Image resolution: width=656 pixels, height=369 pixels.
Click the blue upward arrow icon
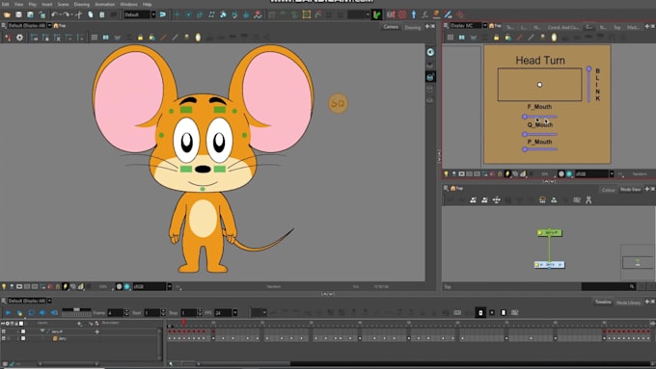tap(414, 14)
